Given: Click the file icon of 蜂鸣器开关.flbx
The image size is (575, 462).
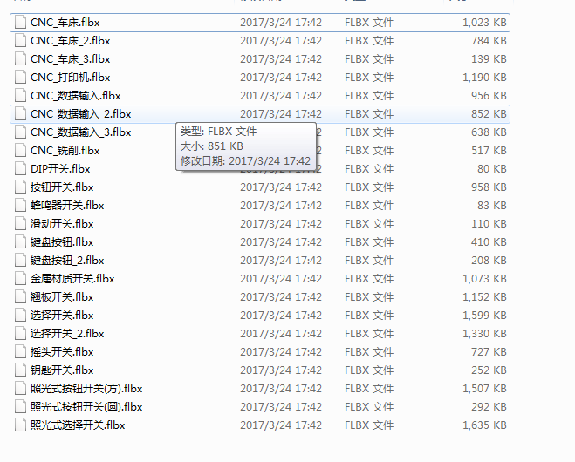Looking at the screenshot, I should (x=21, y=206).
